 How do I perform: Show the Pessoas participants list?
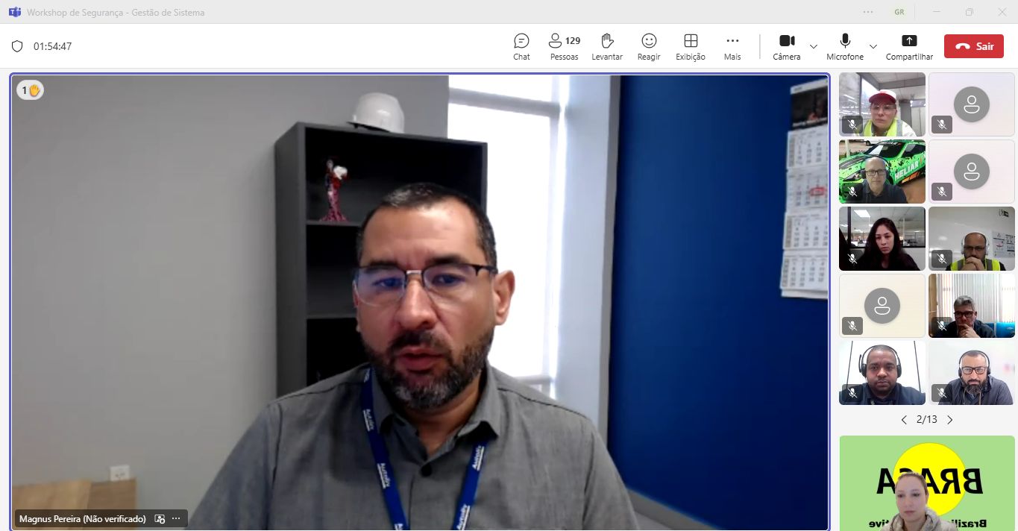564,46
